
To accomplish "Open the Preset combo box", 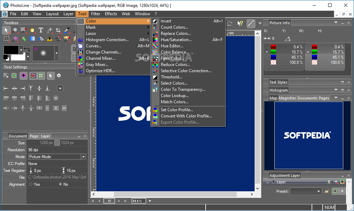I will [x=306, y=191].
